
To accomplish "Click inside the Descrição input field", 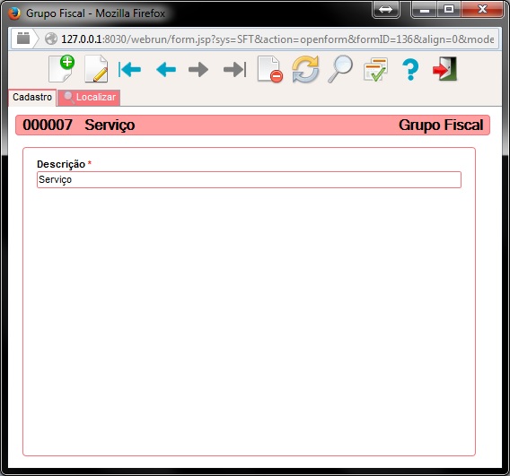I will (x=249, y=179).
